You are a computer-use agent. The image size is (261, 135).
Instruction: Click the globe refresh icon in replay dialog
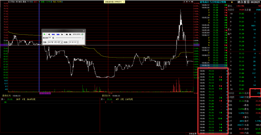[82, 34]
